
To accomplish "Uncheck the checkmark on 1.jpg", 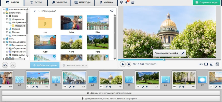I will pos(81,17).
